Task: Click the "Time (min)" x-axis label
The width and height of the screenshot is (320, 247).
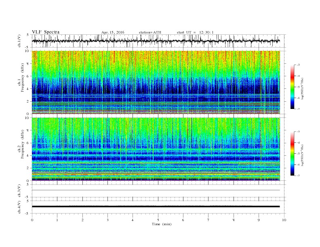Action: [162, 224]
